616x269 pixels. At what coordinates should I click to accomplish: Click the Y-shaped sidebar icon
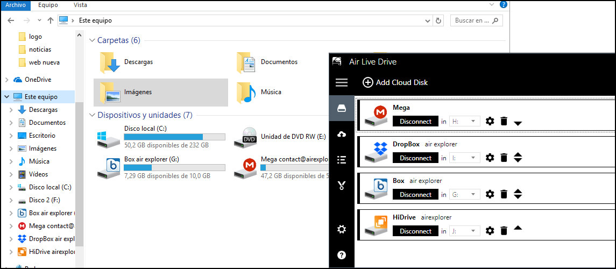342,186
